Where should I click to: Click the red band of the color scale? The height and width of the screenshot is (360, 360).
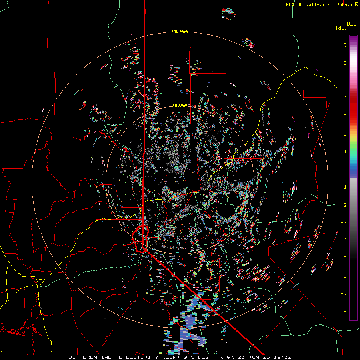(x=353, y=108)
